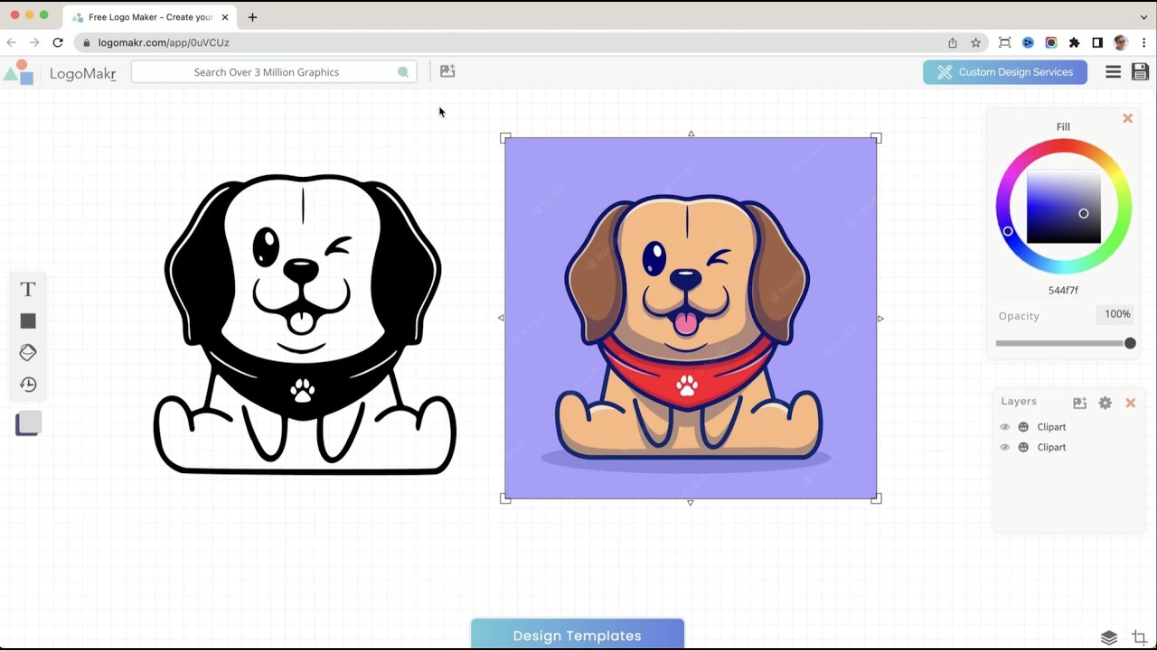Open the Extensions puzzle menu
This screenshot has height=650, width=1157.
(x=1074, y=42)
